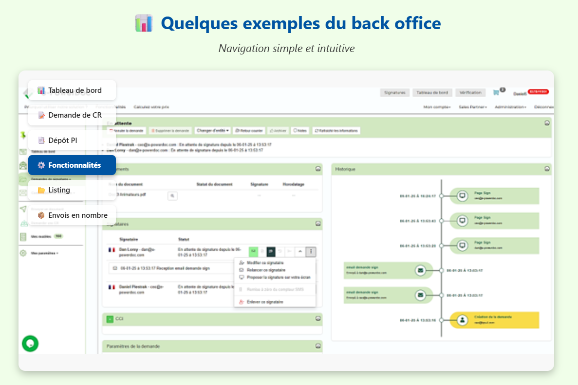Expand the Mon compte menu
Image resolution: width=578 pixels, height=385 pixels.
point(437,107)
